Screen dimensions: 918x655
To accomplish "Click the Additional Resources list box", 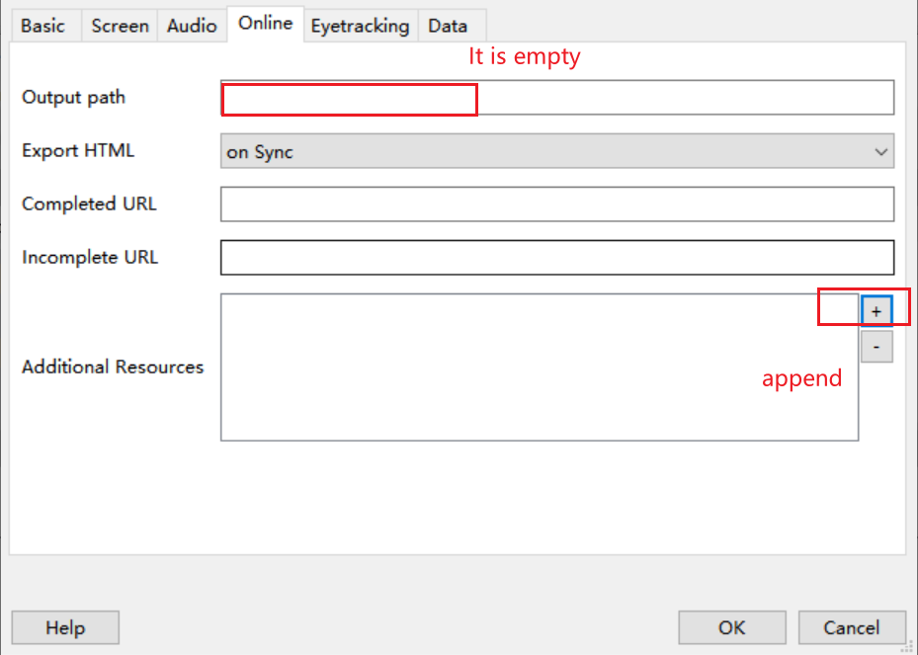I will pos(540,367).
